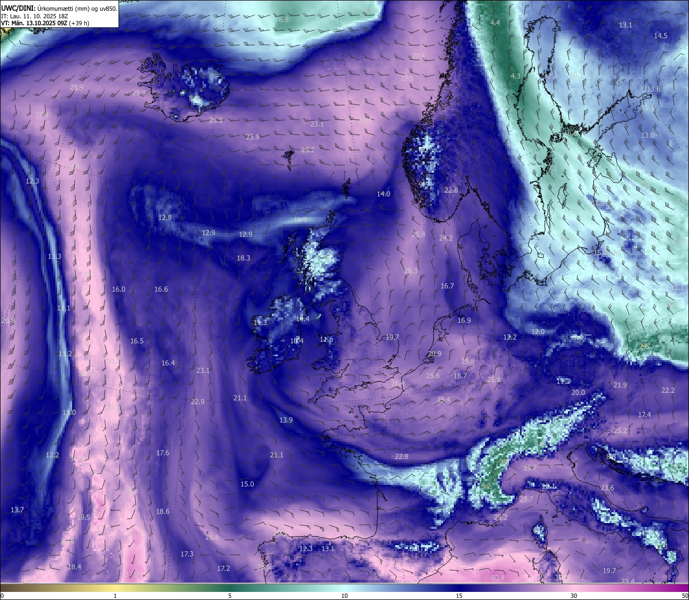Click the 13.9 value southwest of England
The height and width of the screenshot is (600, 689).
[286, 420]
